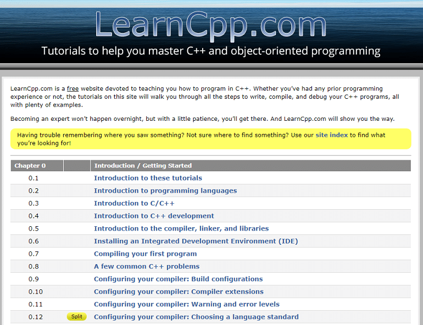
Task: Click lesson number 0.1
Action: tap(34, 178)
